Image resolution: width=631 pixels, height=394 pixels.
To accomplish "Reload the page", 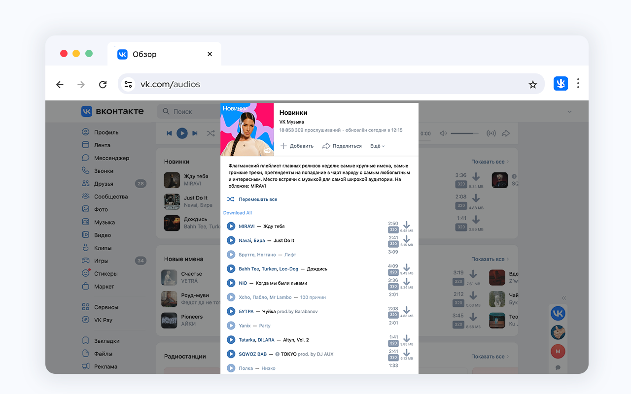I will click(x=103, y=84).
